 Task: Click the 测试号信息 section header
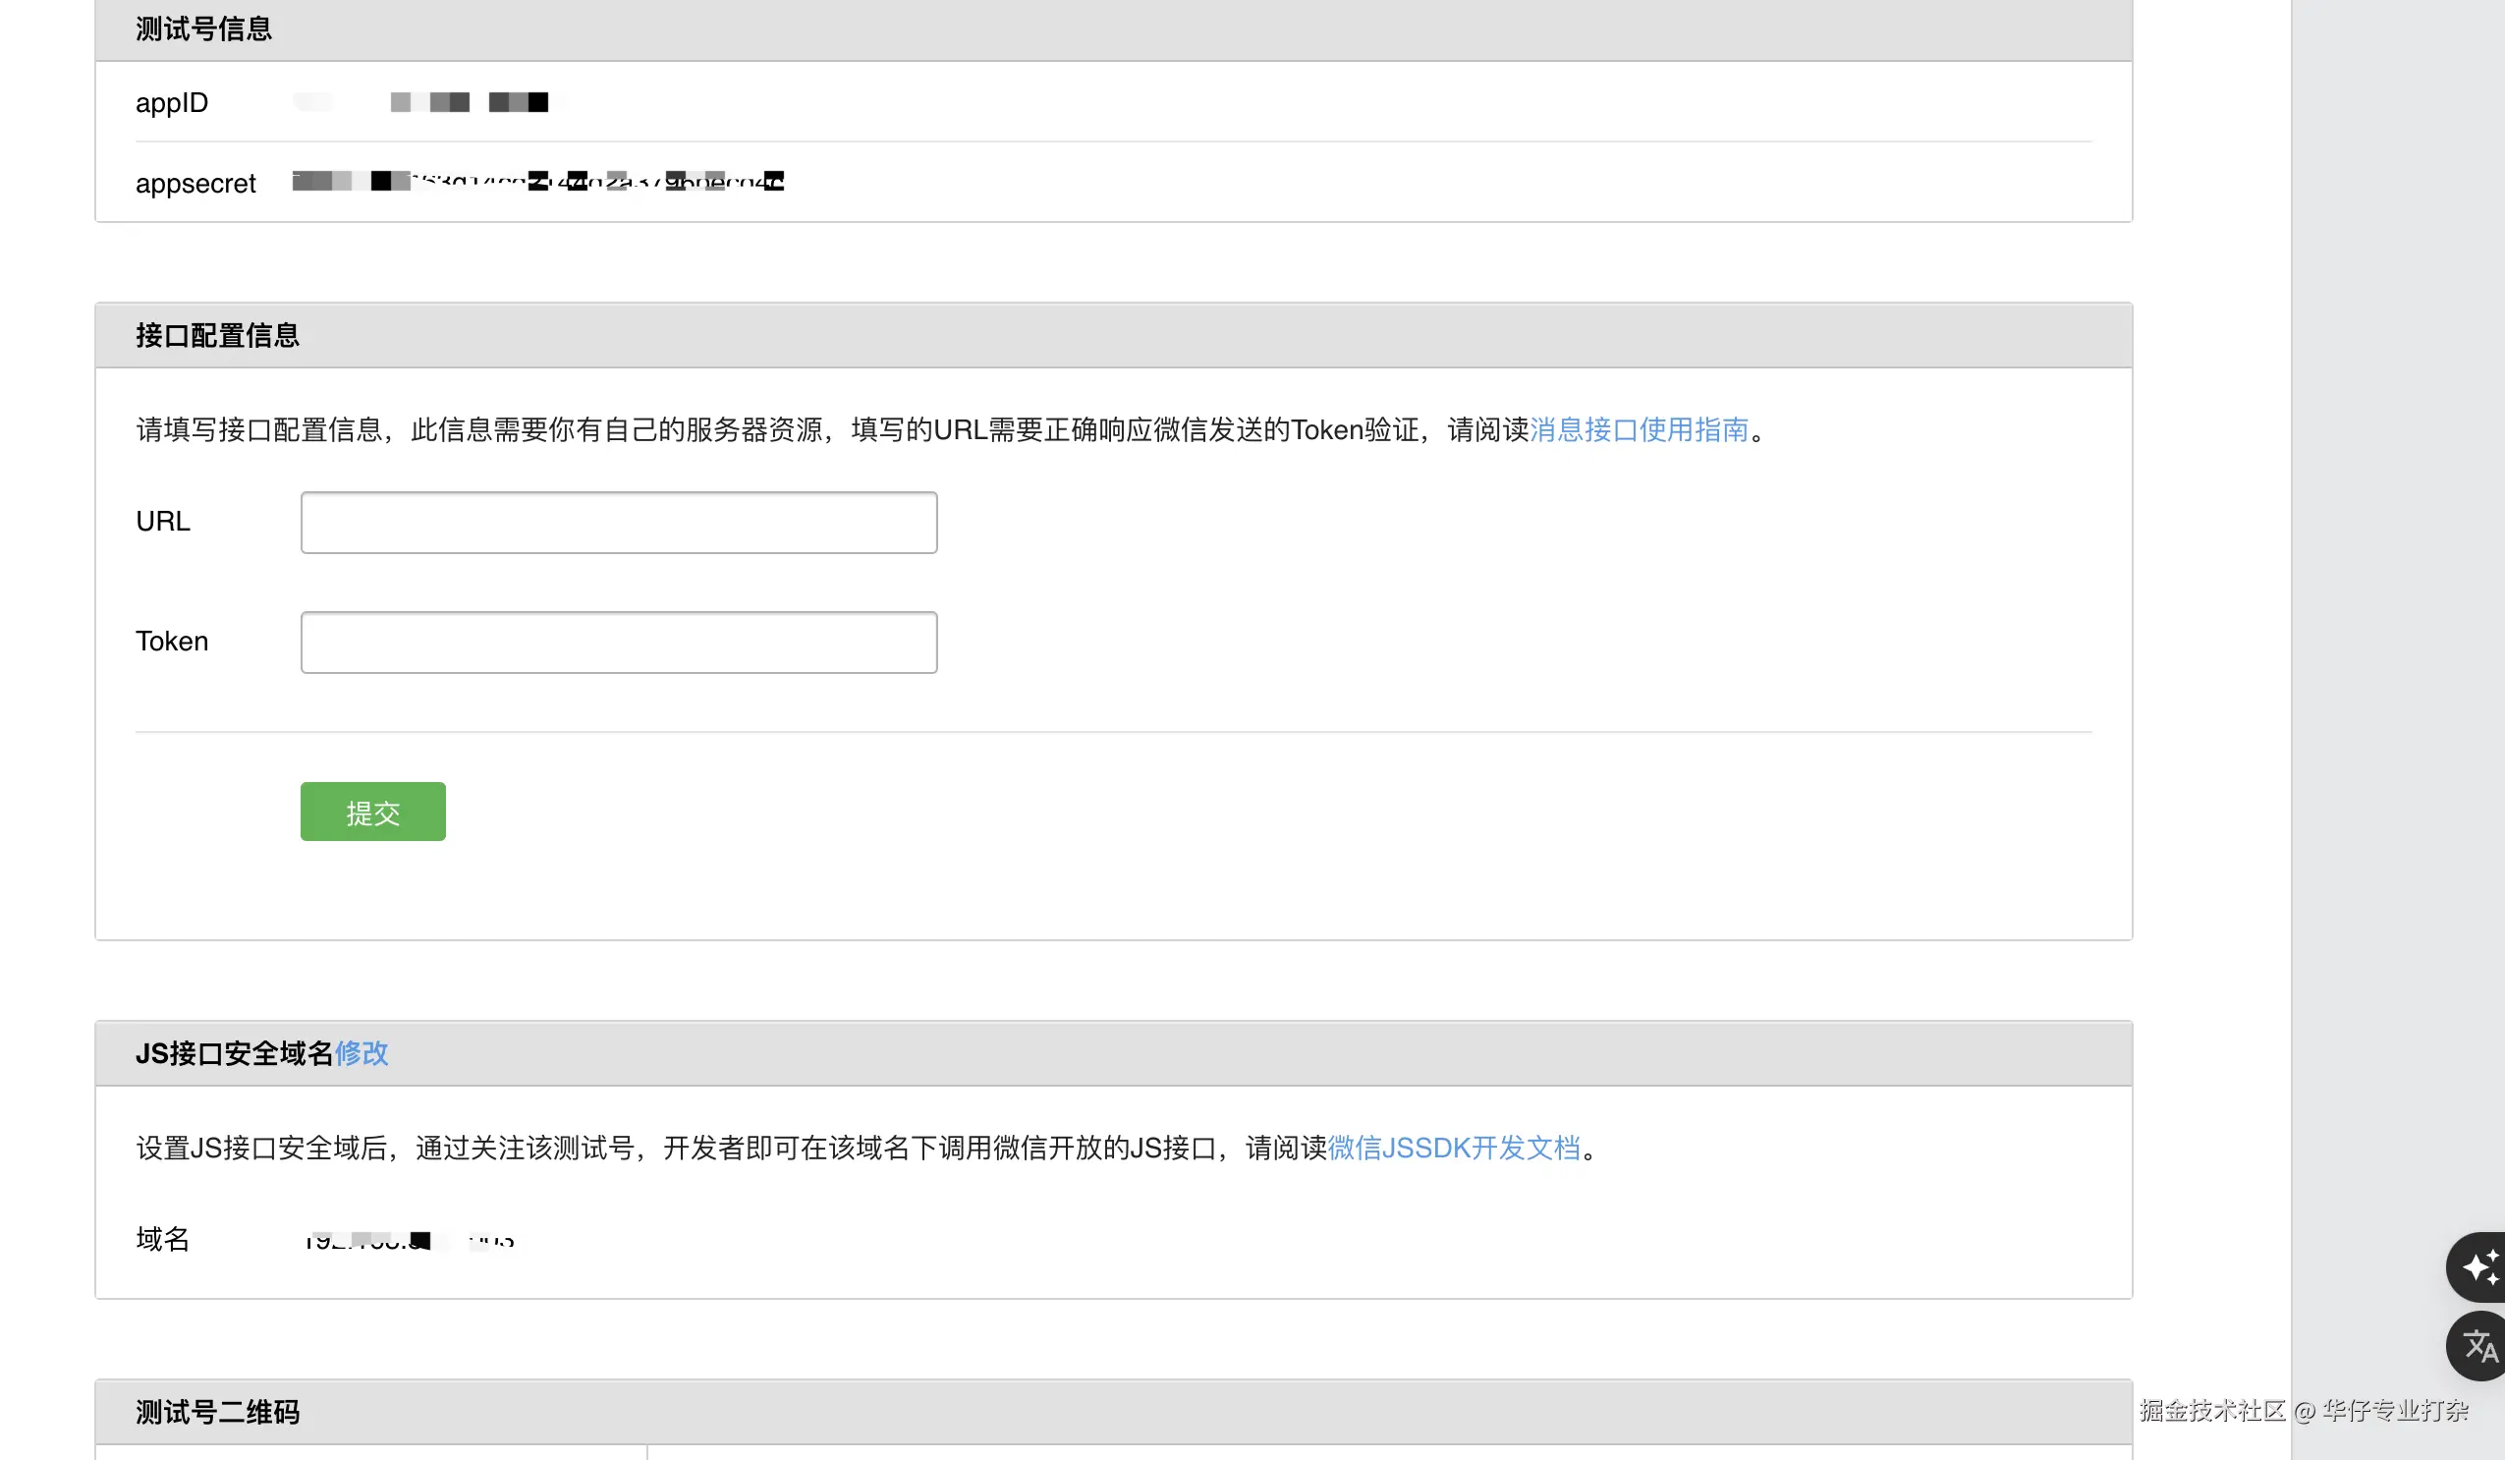coord(203,28)
